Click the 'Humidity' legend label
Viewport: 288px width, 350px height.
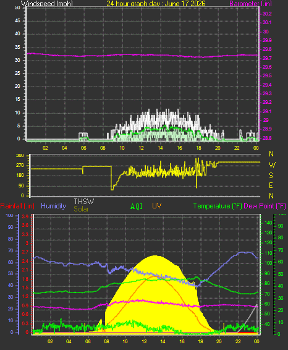(x=53, y=206)
